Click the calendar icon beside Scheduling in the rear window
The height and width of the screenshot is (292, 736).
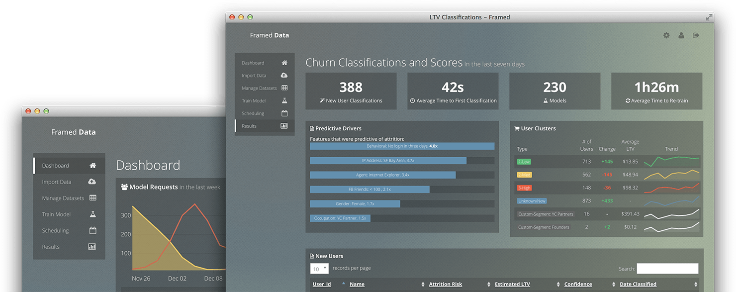[x=92, y=230]
